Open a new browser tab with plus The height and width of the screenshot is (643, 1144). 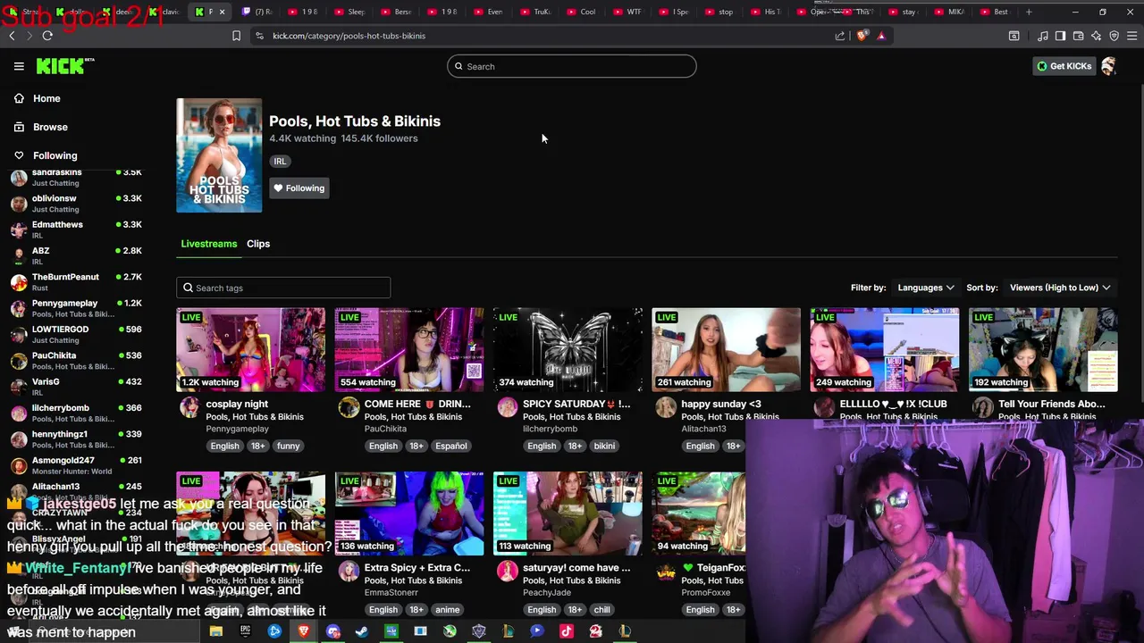(1029, 12)
